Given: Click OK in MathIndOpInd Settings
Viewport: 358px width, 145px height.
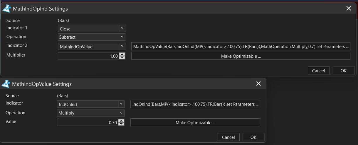Looking at the screenshot, I should click(x=344, y=71).
